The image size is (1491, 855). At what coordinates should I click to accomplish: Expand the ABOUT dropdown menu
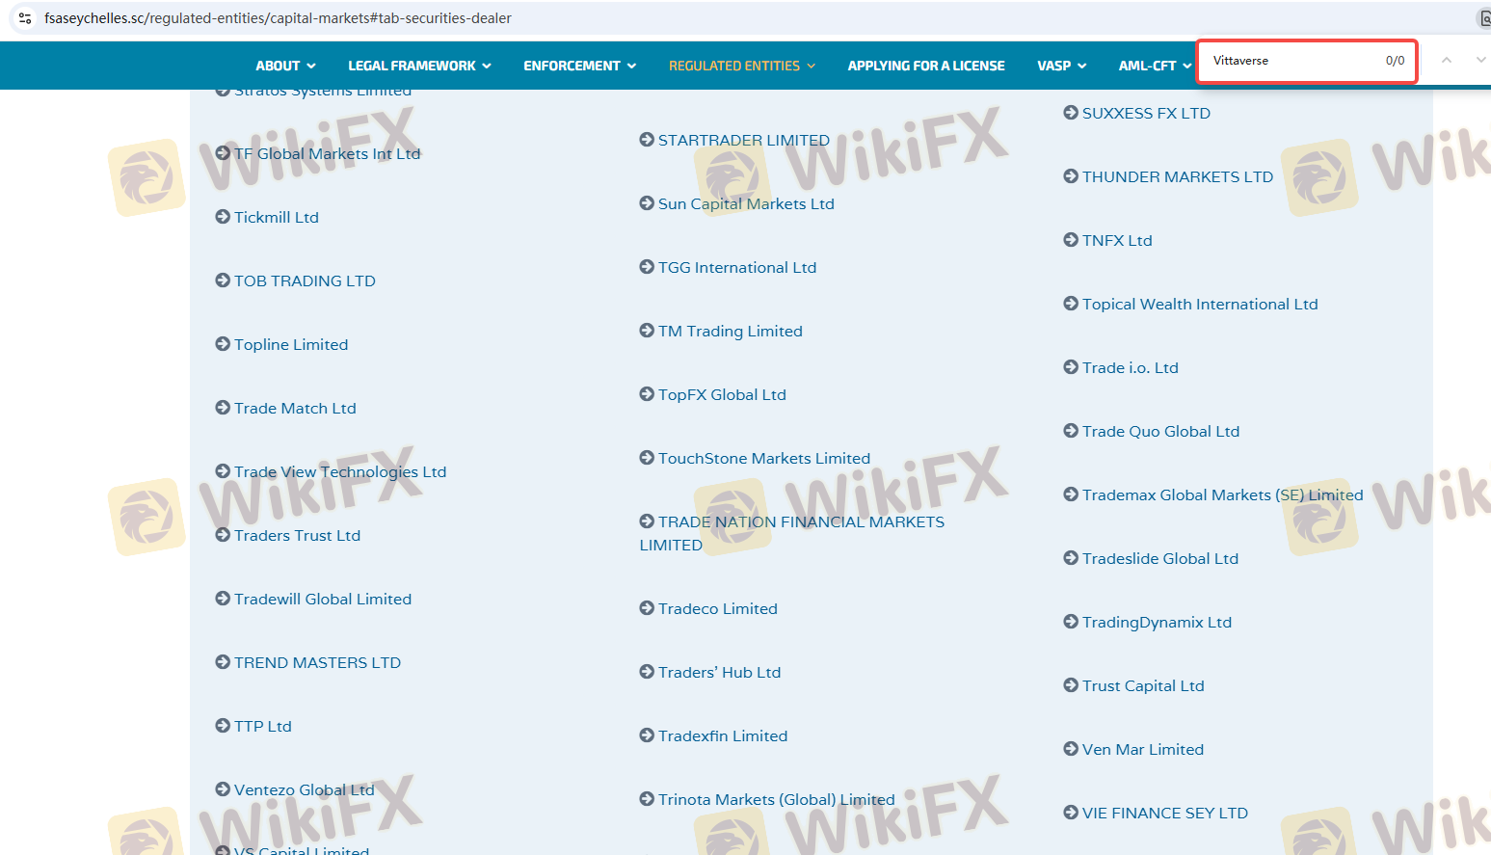point(285,66)
